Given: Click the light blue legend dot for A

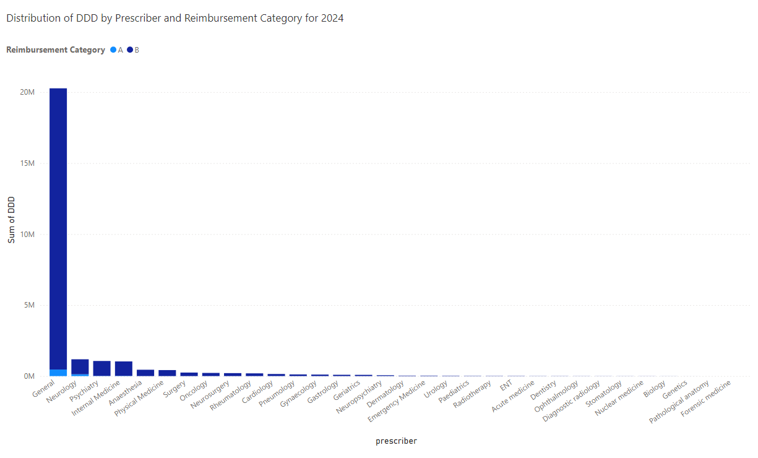Looking at the screenshot, I should (113, 50).
